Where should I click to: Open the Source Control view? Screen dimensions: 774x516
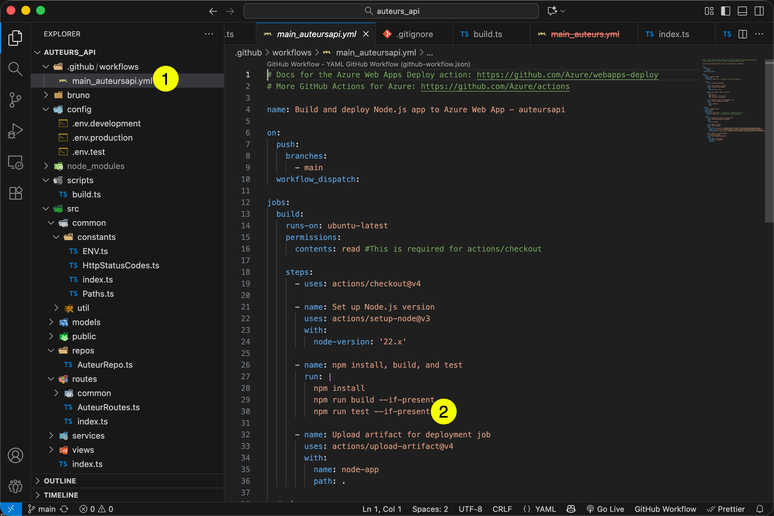[15, 100]
